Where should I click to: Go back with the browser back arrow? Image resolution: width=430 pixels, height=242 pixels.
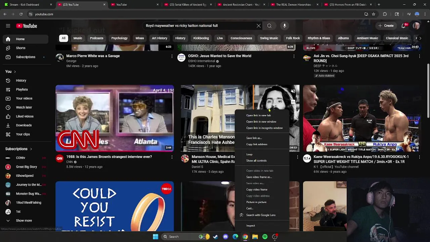(x=5, y=14)
